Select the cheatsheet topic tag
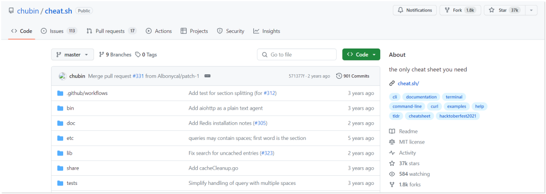Image resolution: width=546 pixels, height=194 pixels. click(x=419, y=116)
